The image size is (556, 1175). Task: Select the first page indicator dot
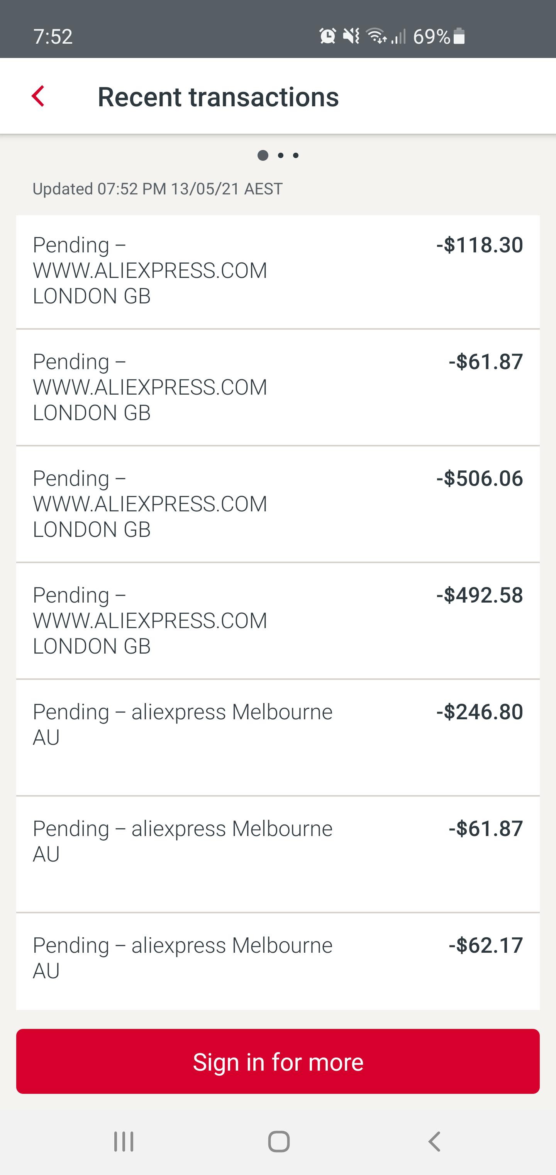263,155
